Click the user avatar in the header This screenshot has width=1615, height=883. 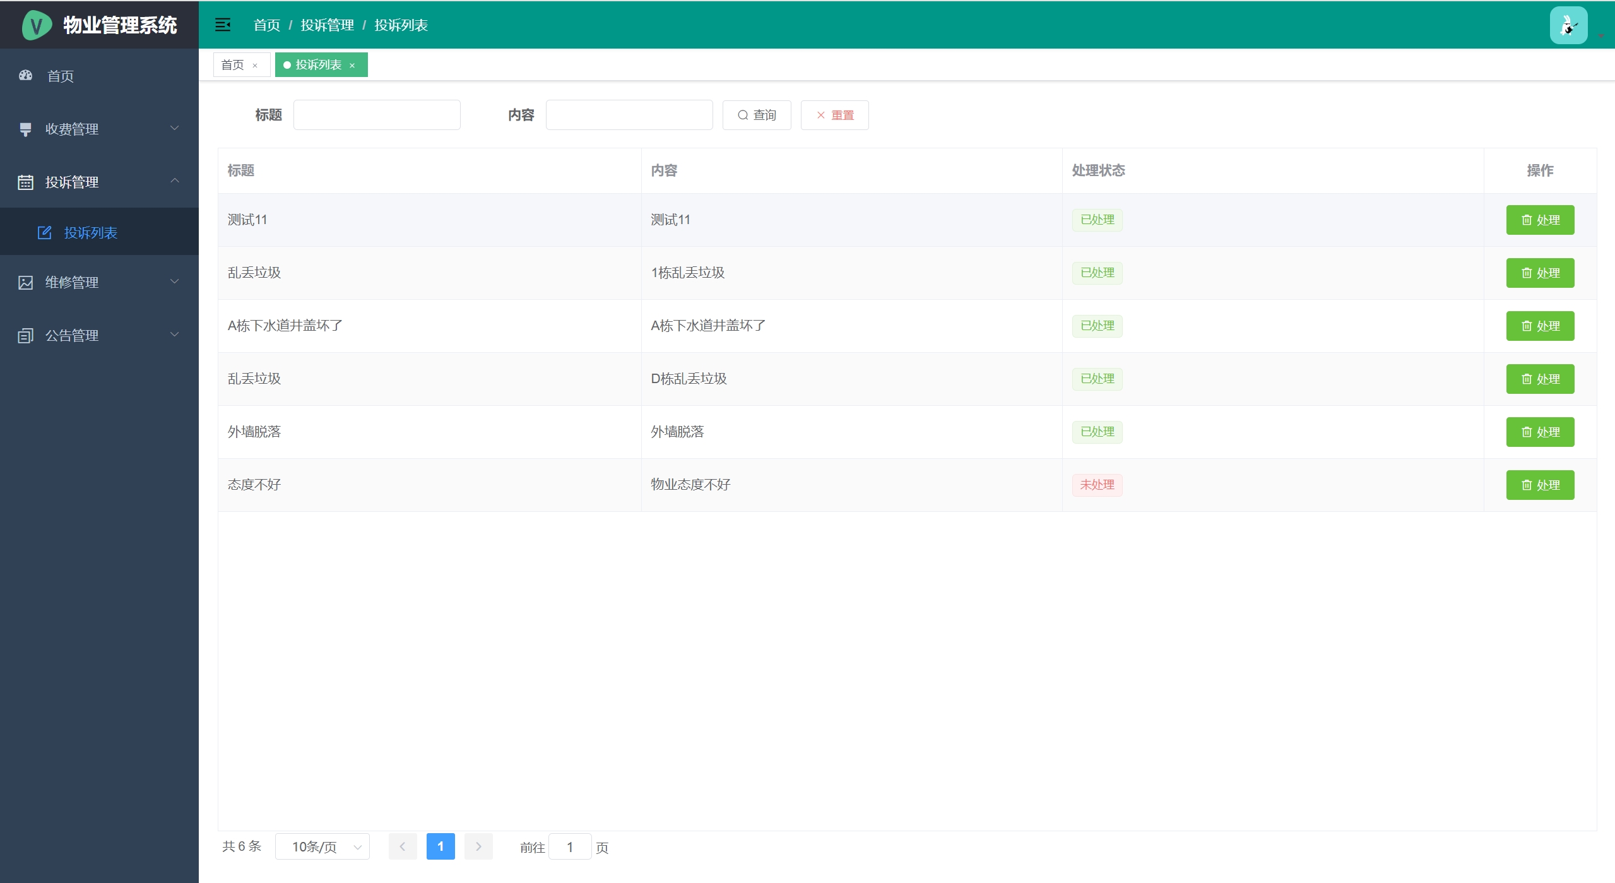coord(1568,25)
